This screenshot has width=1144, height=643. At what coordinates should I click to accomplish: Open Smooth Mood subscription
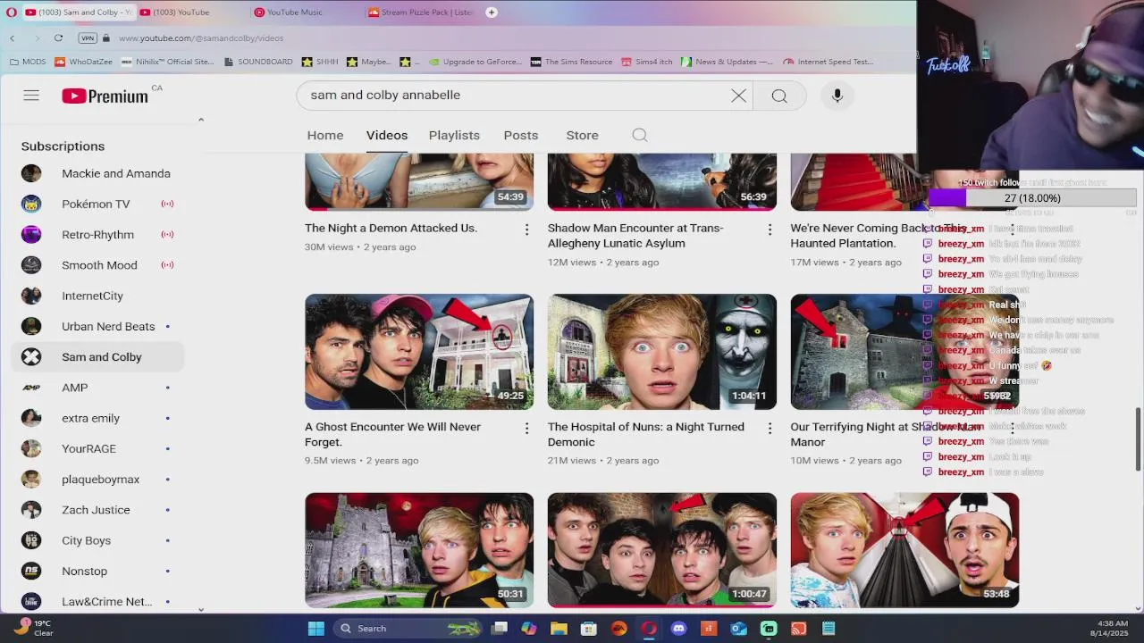point(98,265)
